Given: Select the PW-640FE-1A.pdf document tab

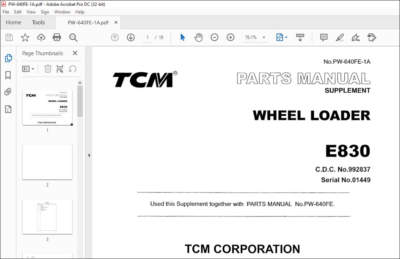Looking at the screenshot, I should 88,23.
